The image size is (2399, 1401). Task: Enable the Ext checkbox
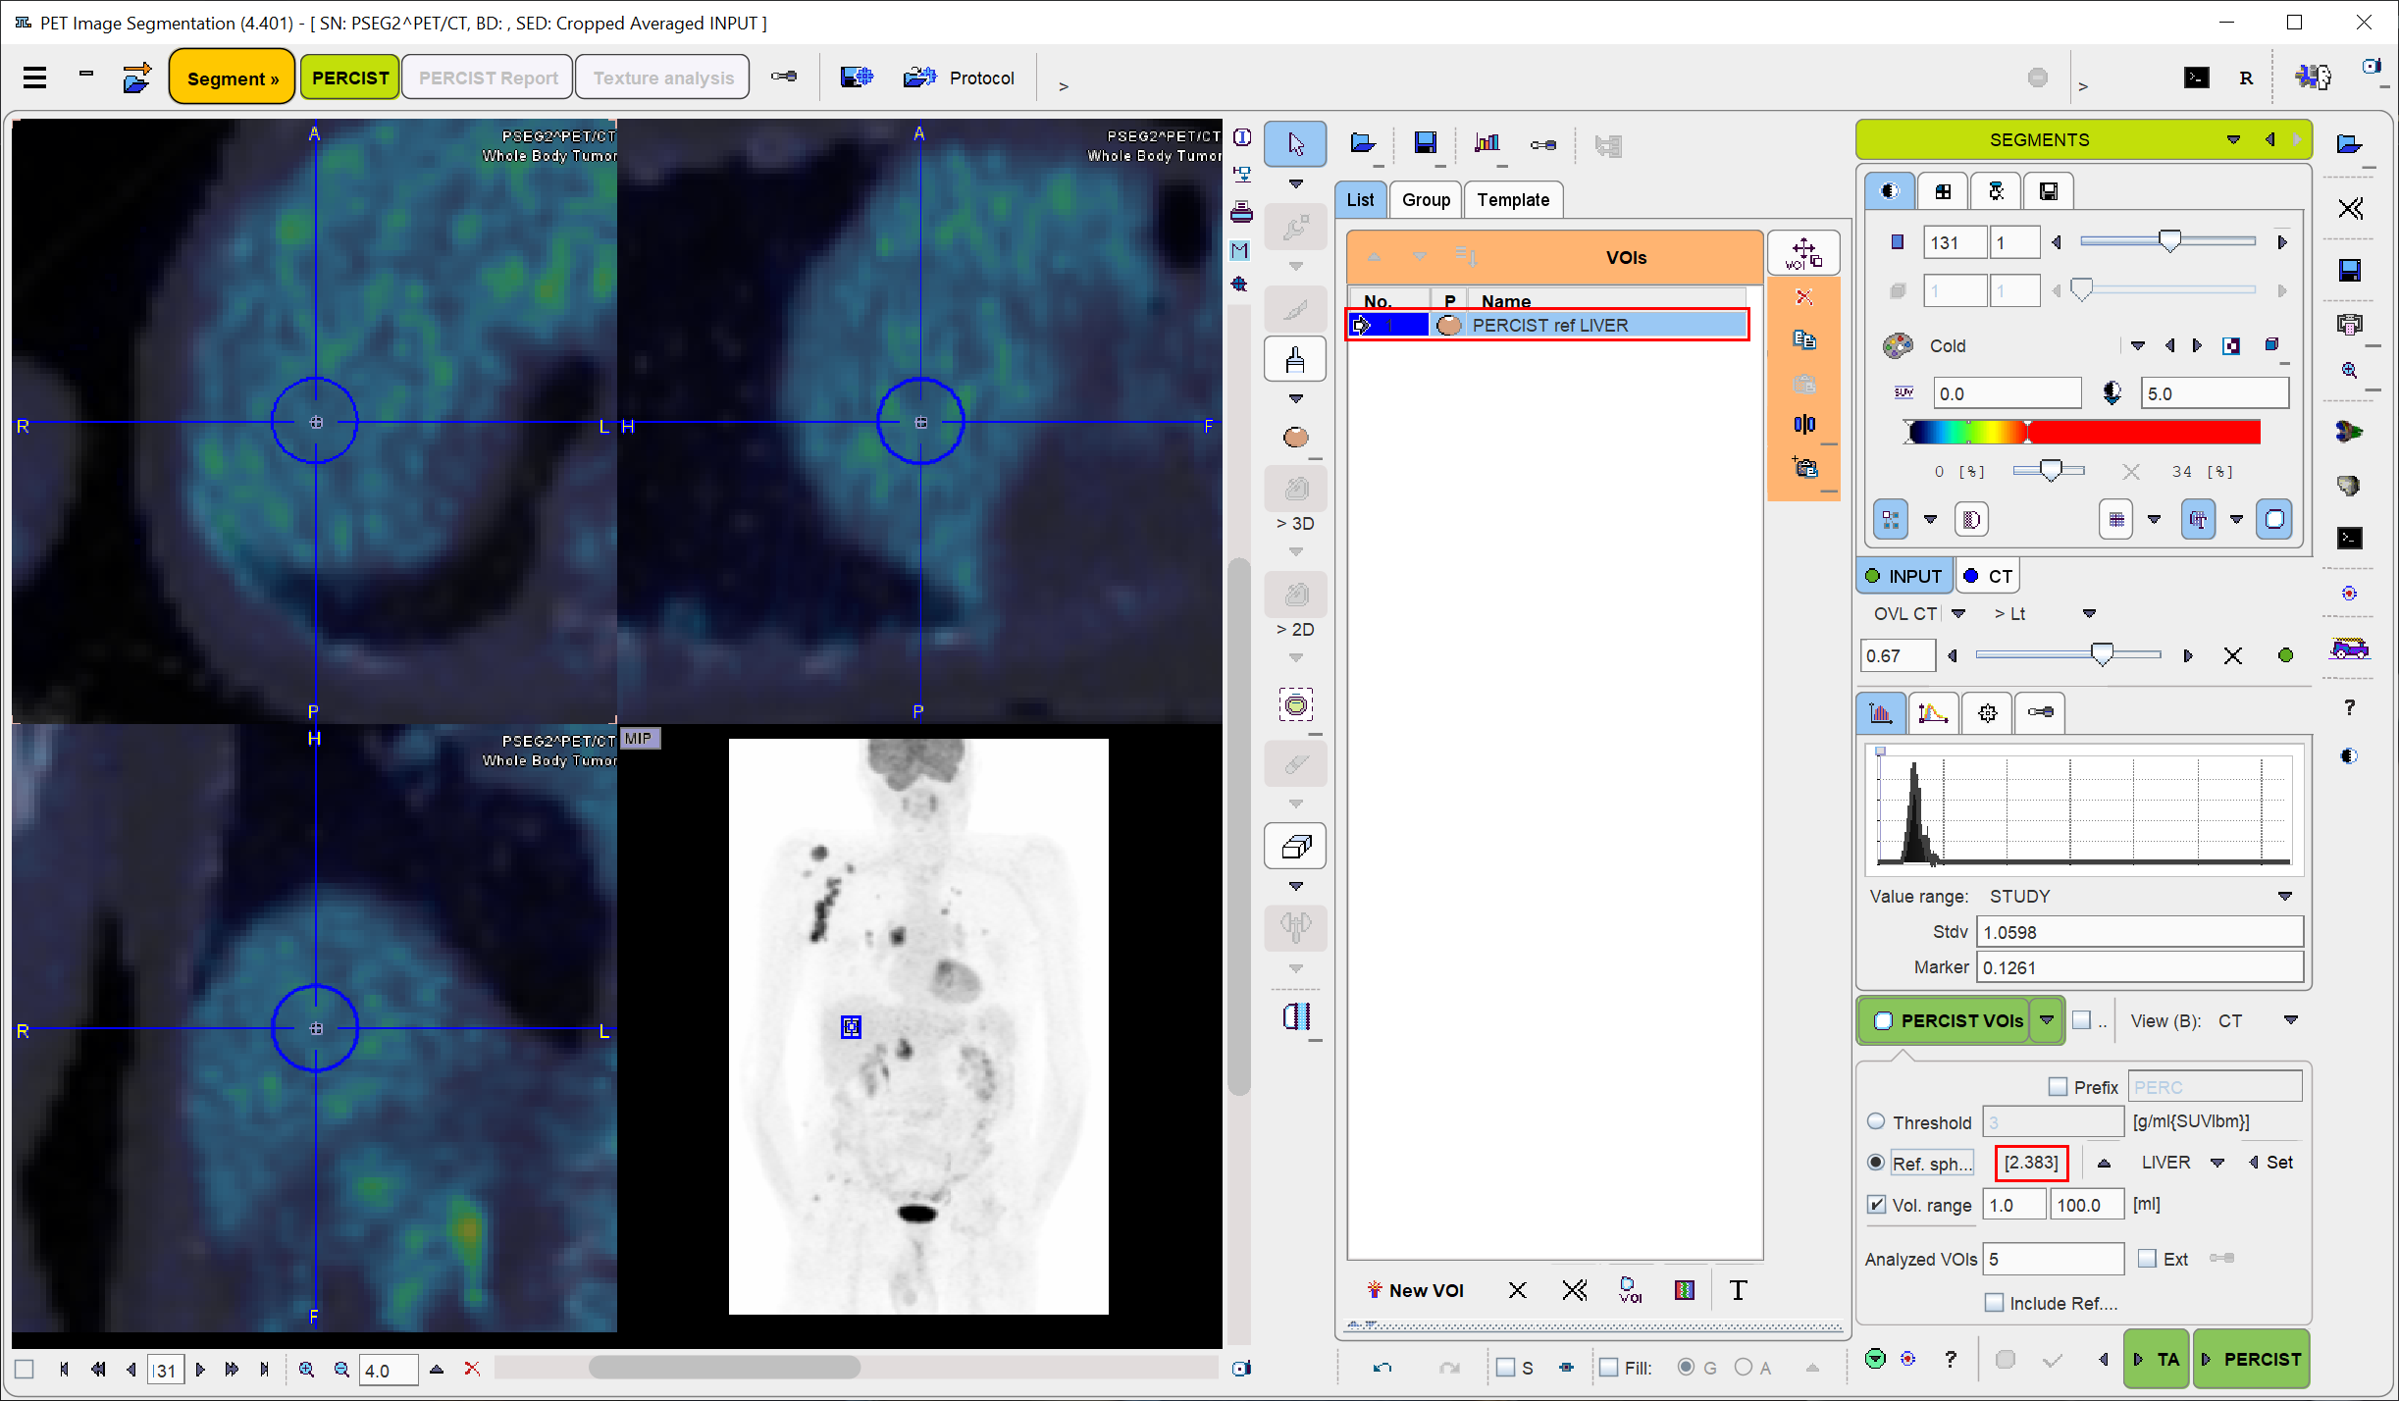[2147, 1259]
